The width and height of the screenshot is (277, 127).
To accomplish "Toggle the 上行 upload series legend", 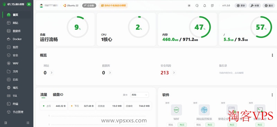I will tap(54, 106).
